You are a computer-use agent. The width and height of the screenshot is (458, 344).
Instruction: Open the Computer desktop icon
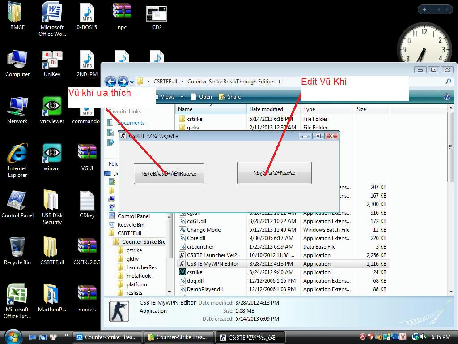click(17, 64)
